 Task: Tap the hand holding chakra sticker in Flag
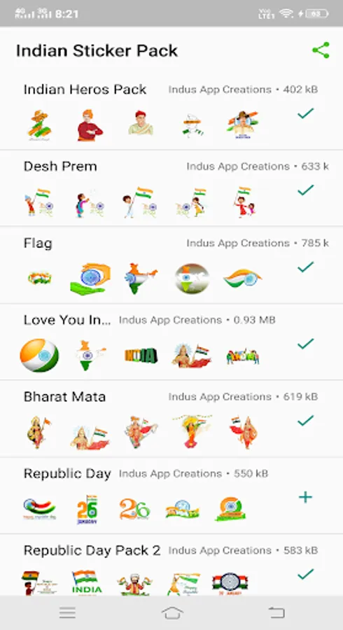point(90,279)
